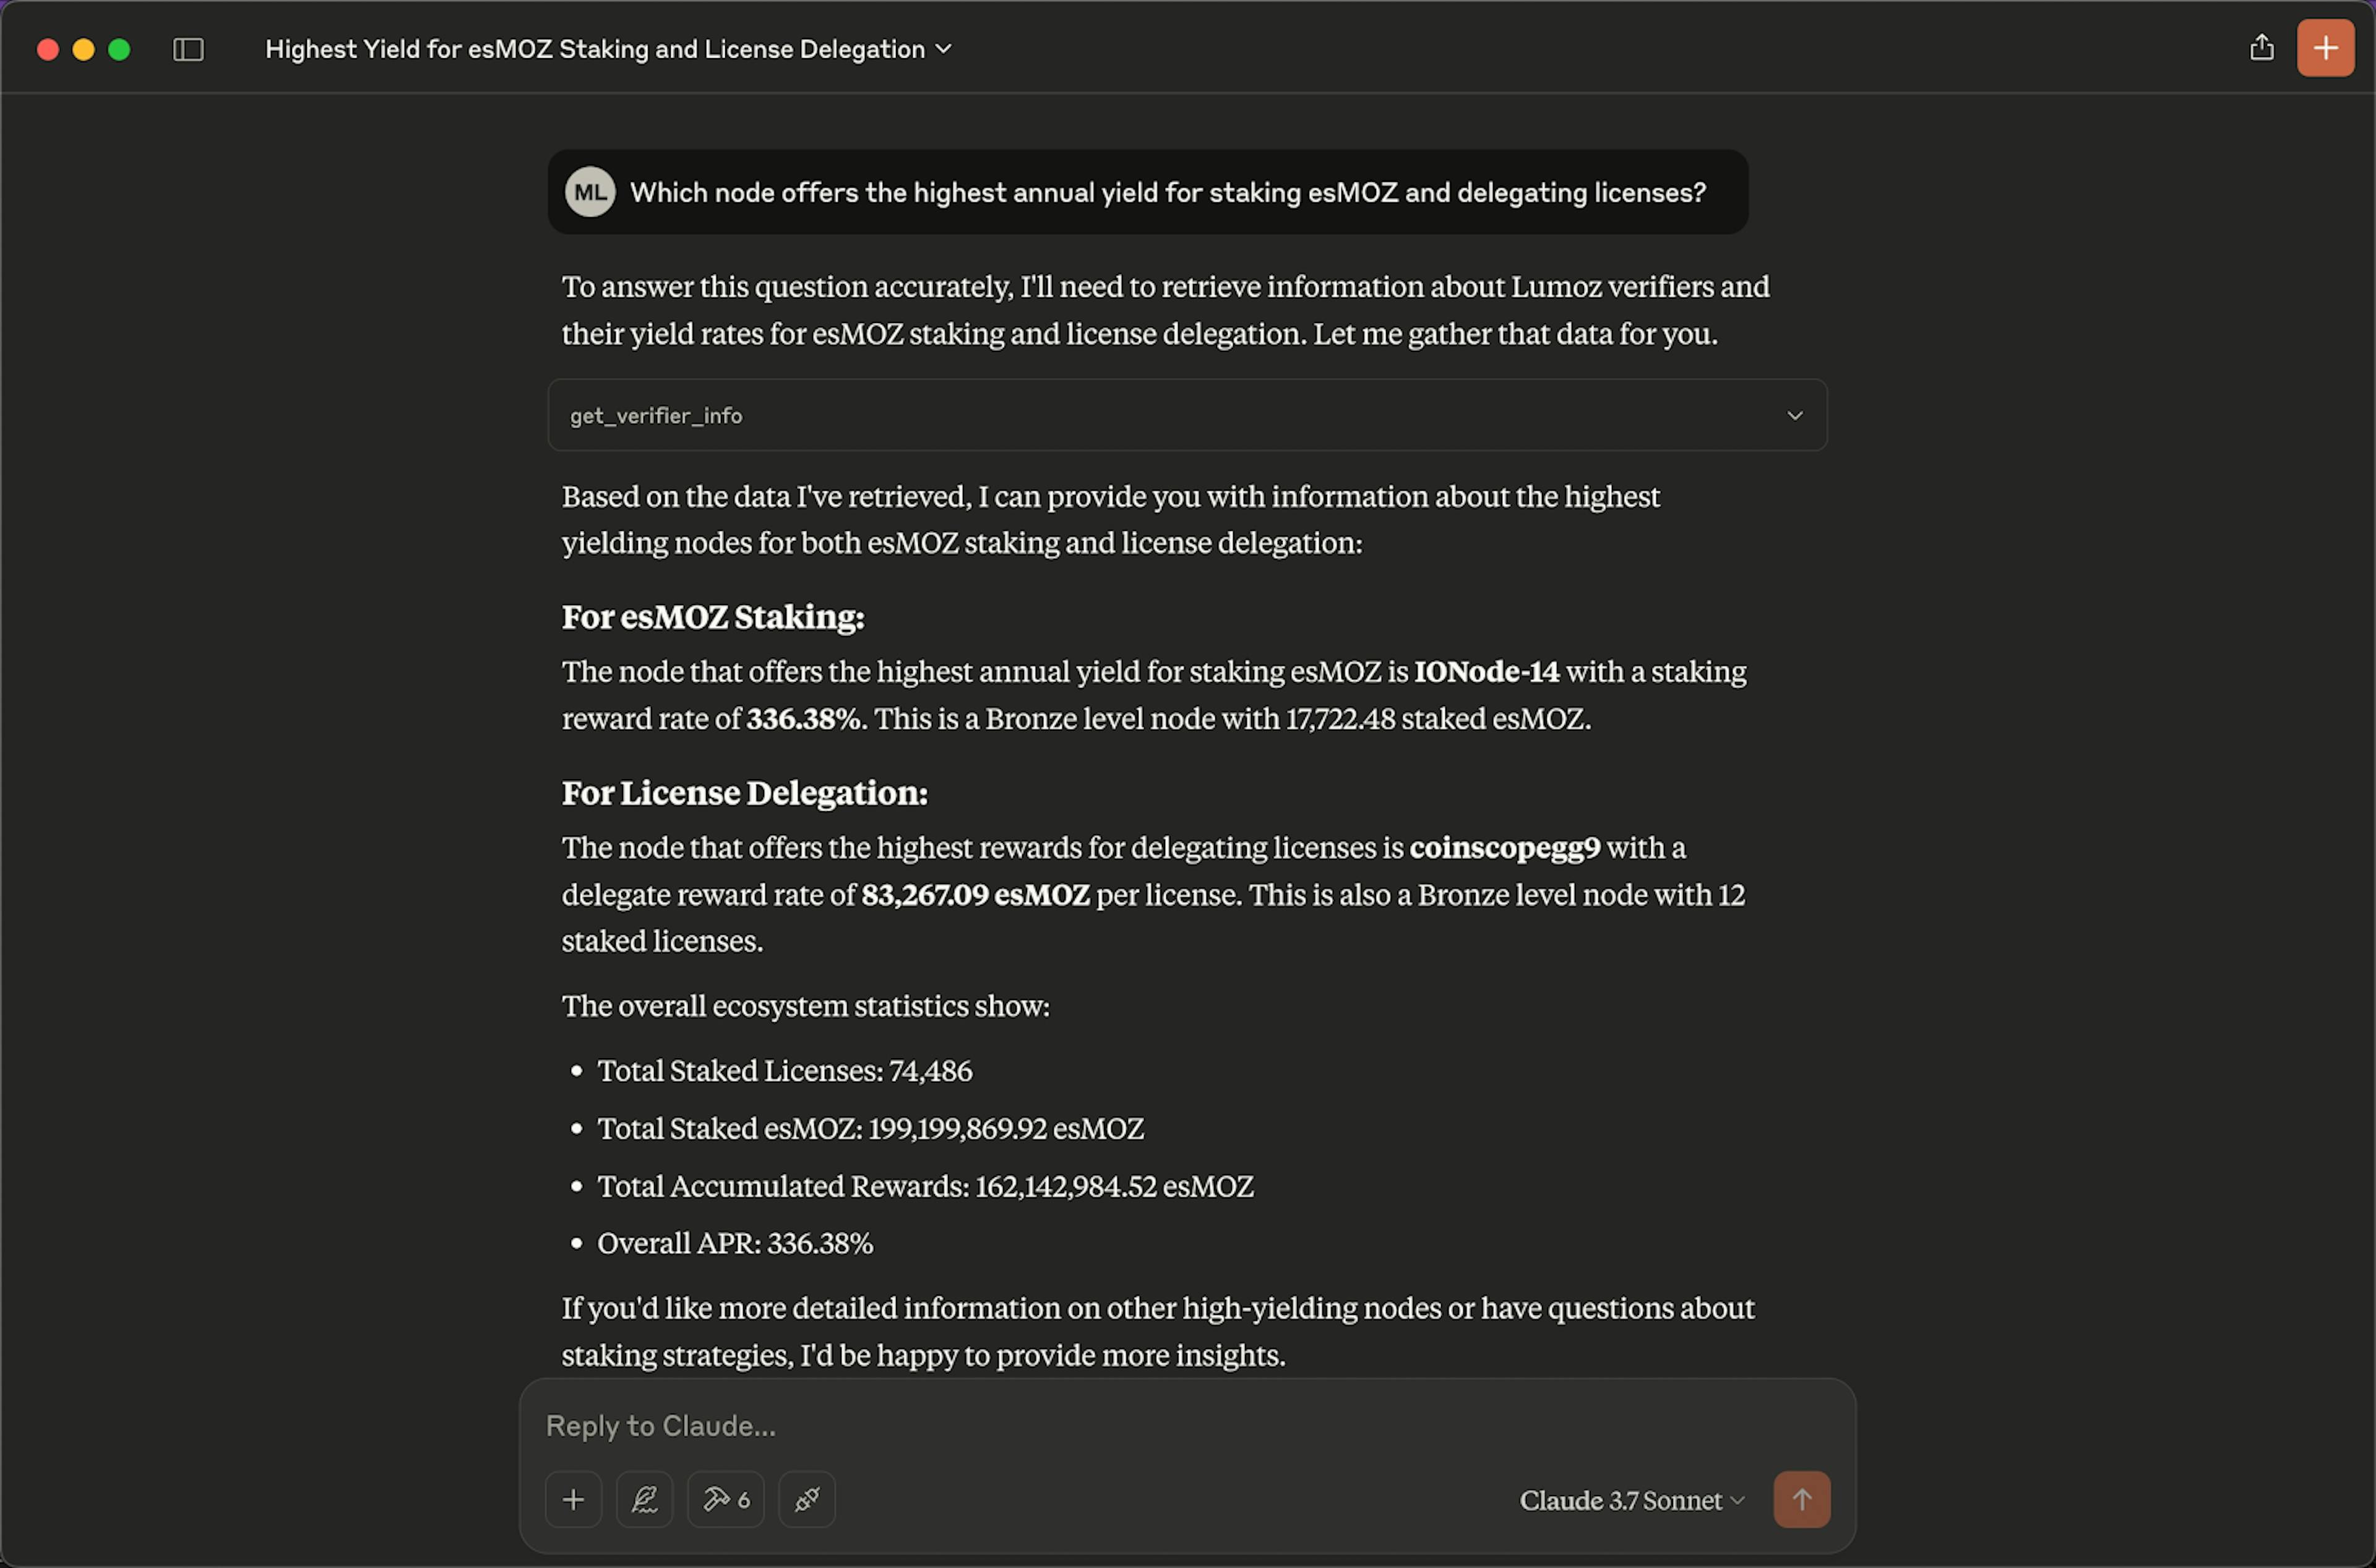Start a new chat with orange plus button

tap(2325, 48)
